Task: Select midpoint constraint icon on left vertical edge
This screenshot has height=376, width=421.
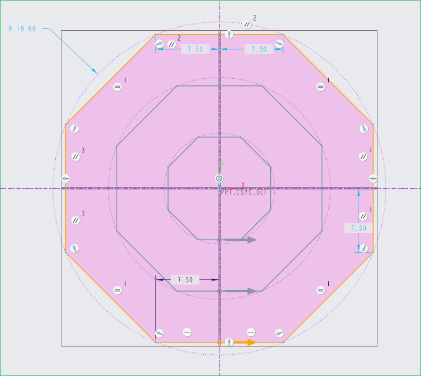Action: (66, 178)
